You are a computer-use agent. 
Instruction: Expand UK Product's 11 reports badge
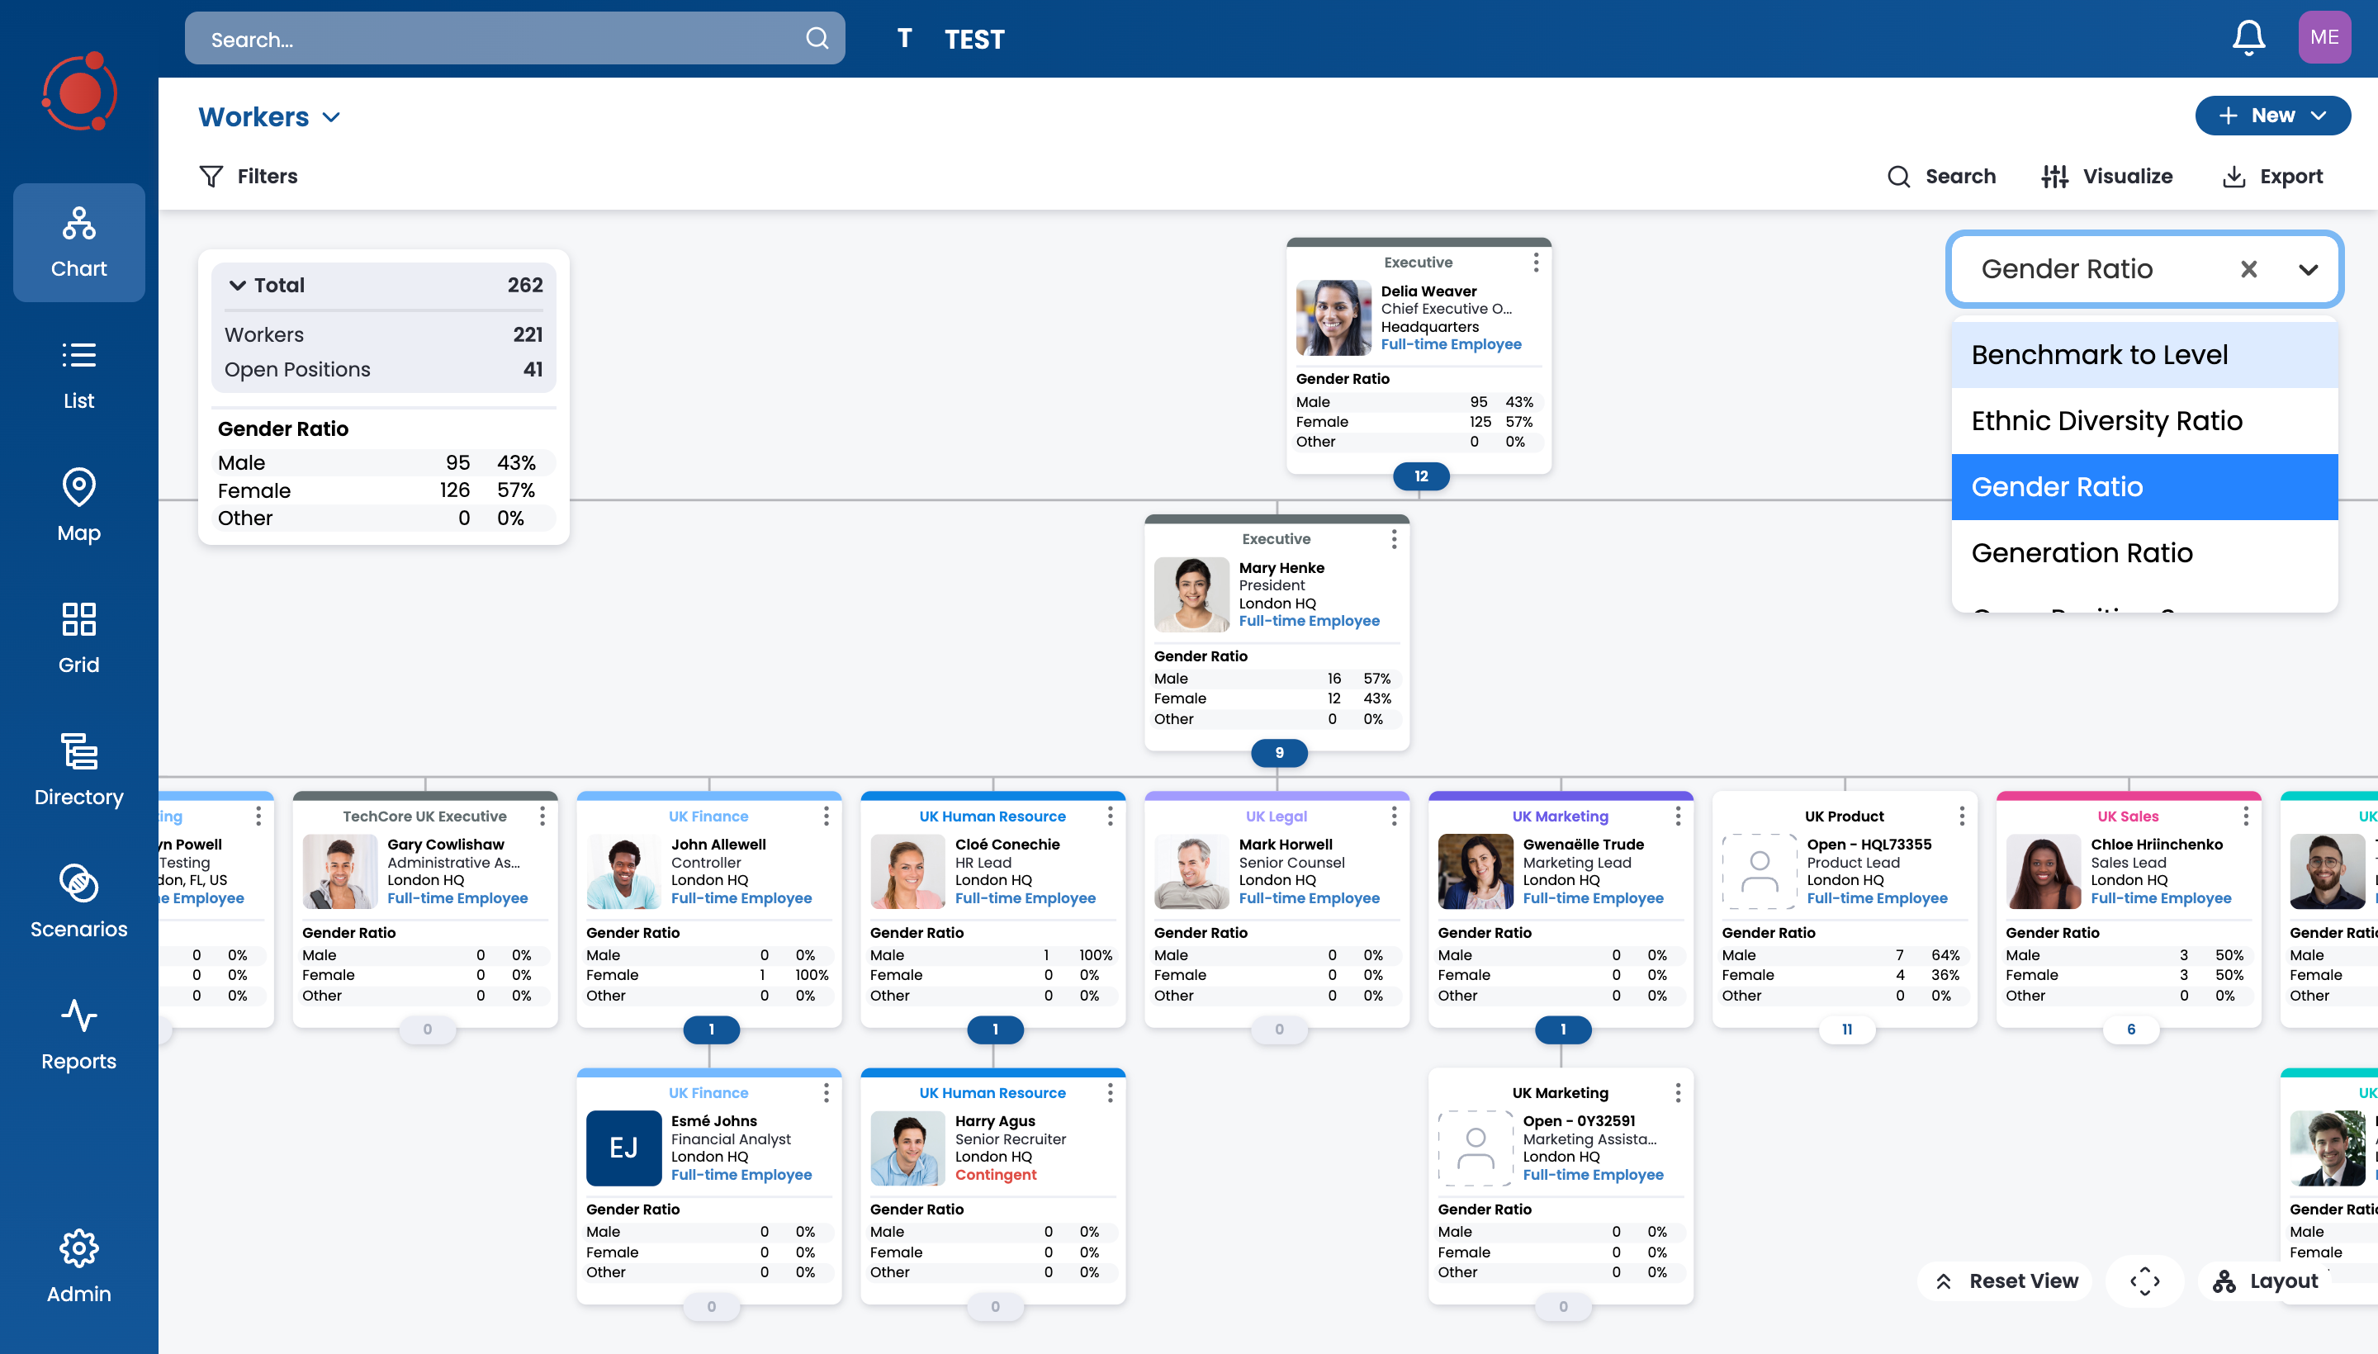pos(1846,1030)
